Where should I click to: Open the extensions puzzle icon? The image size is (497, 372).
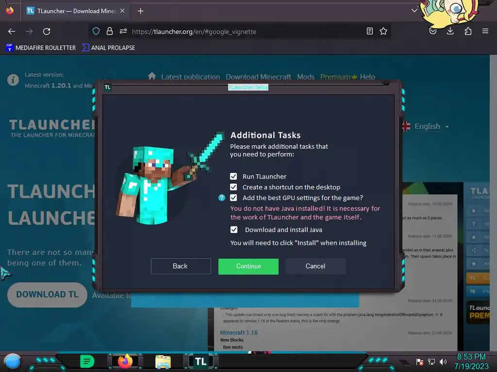(x=468, y=31)
